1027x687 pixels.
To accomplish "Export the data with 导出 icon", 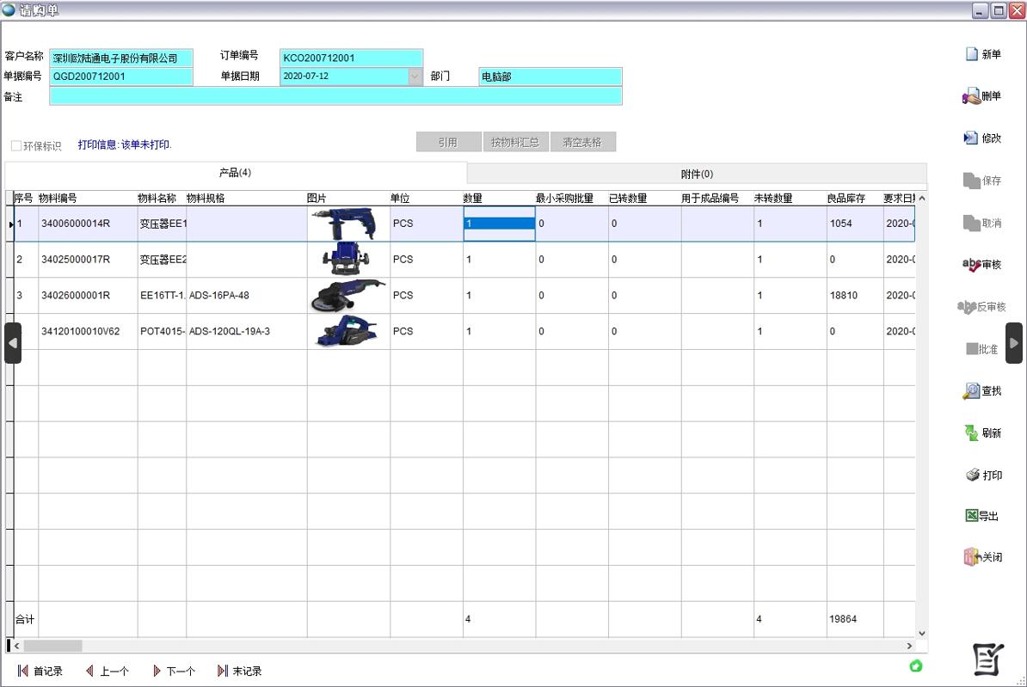I will click(x=972, y=516).
